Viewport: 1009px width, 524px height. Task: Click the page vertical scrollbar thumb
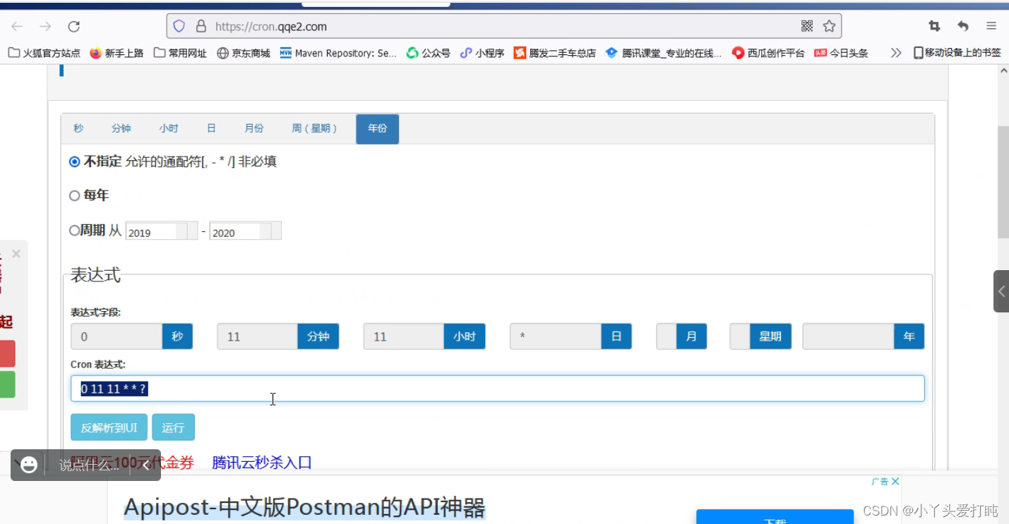(1003, 183)
